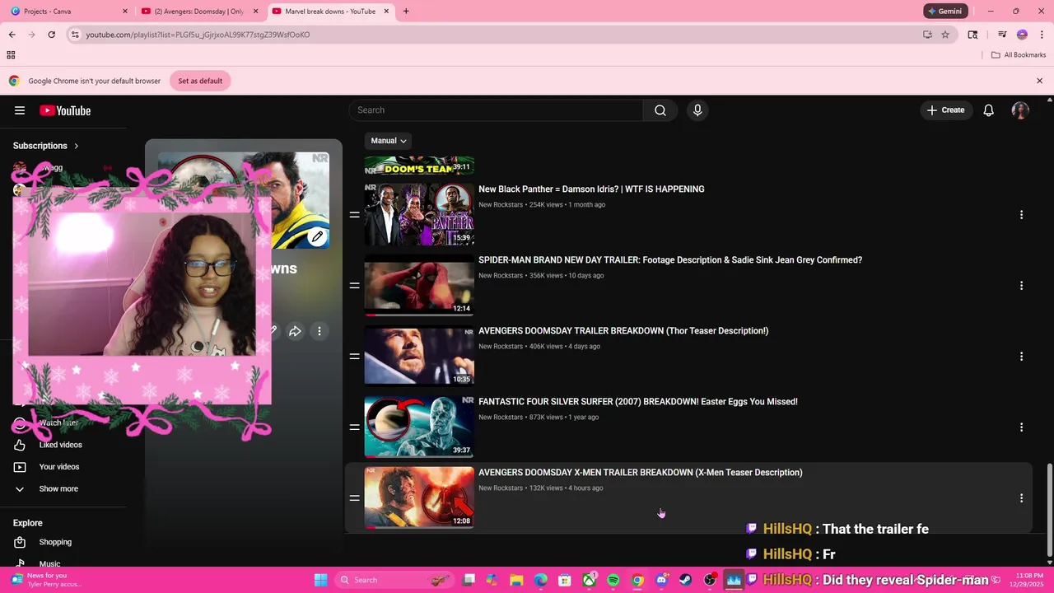The height and width of the screenshot is (593, 1054).
Task: Play the New Black Panther video thumbnail
Action: pos(419,214)
